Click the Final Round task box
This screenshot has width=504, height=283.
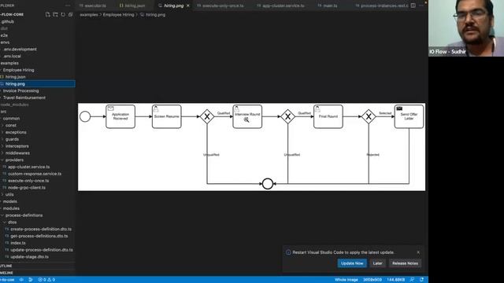(328, 116)
